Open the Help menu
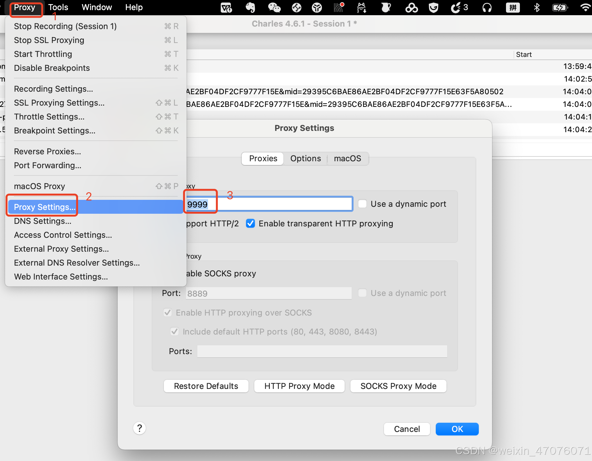The image size is (592, 461). (134, 7)
